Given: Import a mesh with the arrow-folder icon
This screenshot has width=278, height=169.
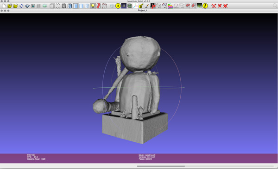Looking at the screenshot, I should tap(16, 6).
